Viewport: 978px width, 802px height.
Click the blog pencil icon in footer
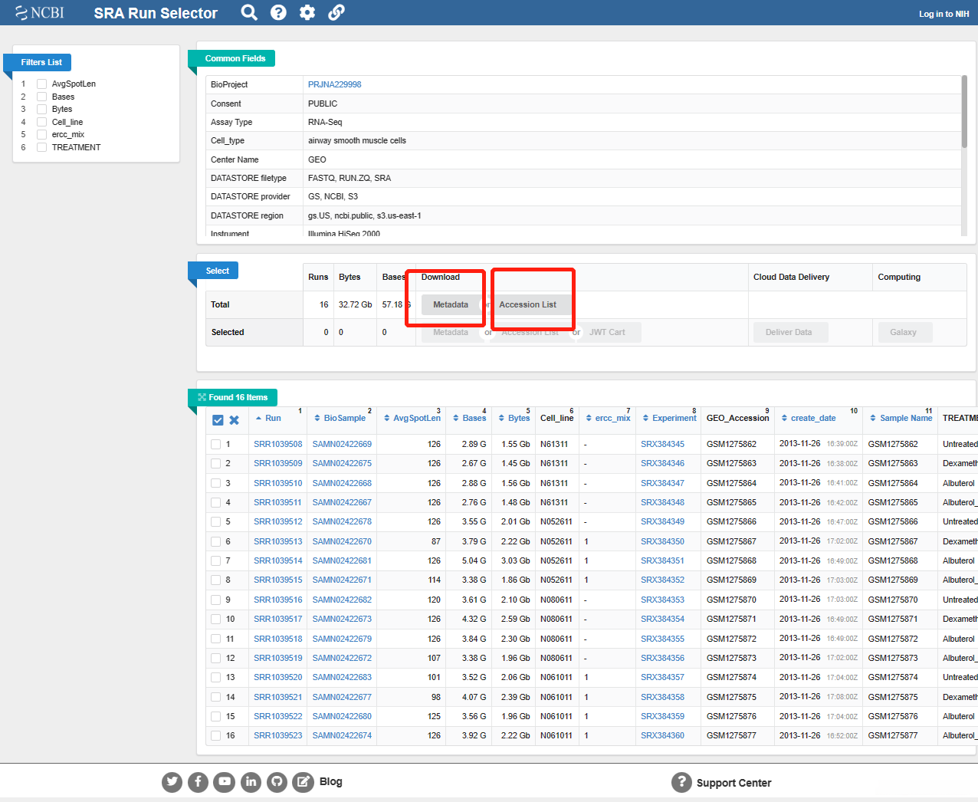[x=303, y=782]
